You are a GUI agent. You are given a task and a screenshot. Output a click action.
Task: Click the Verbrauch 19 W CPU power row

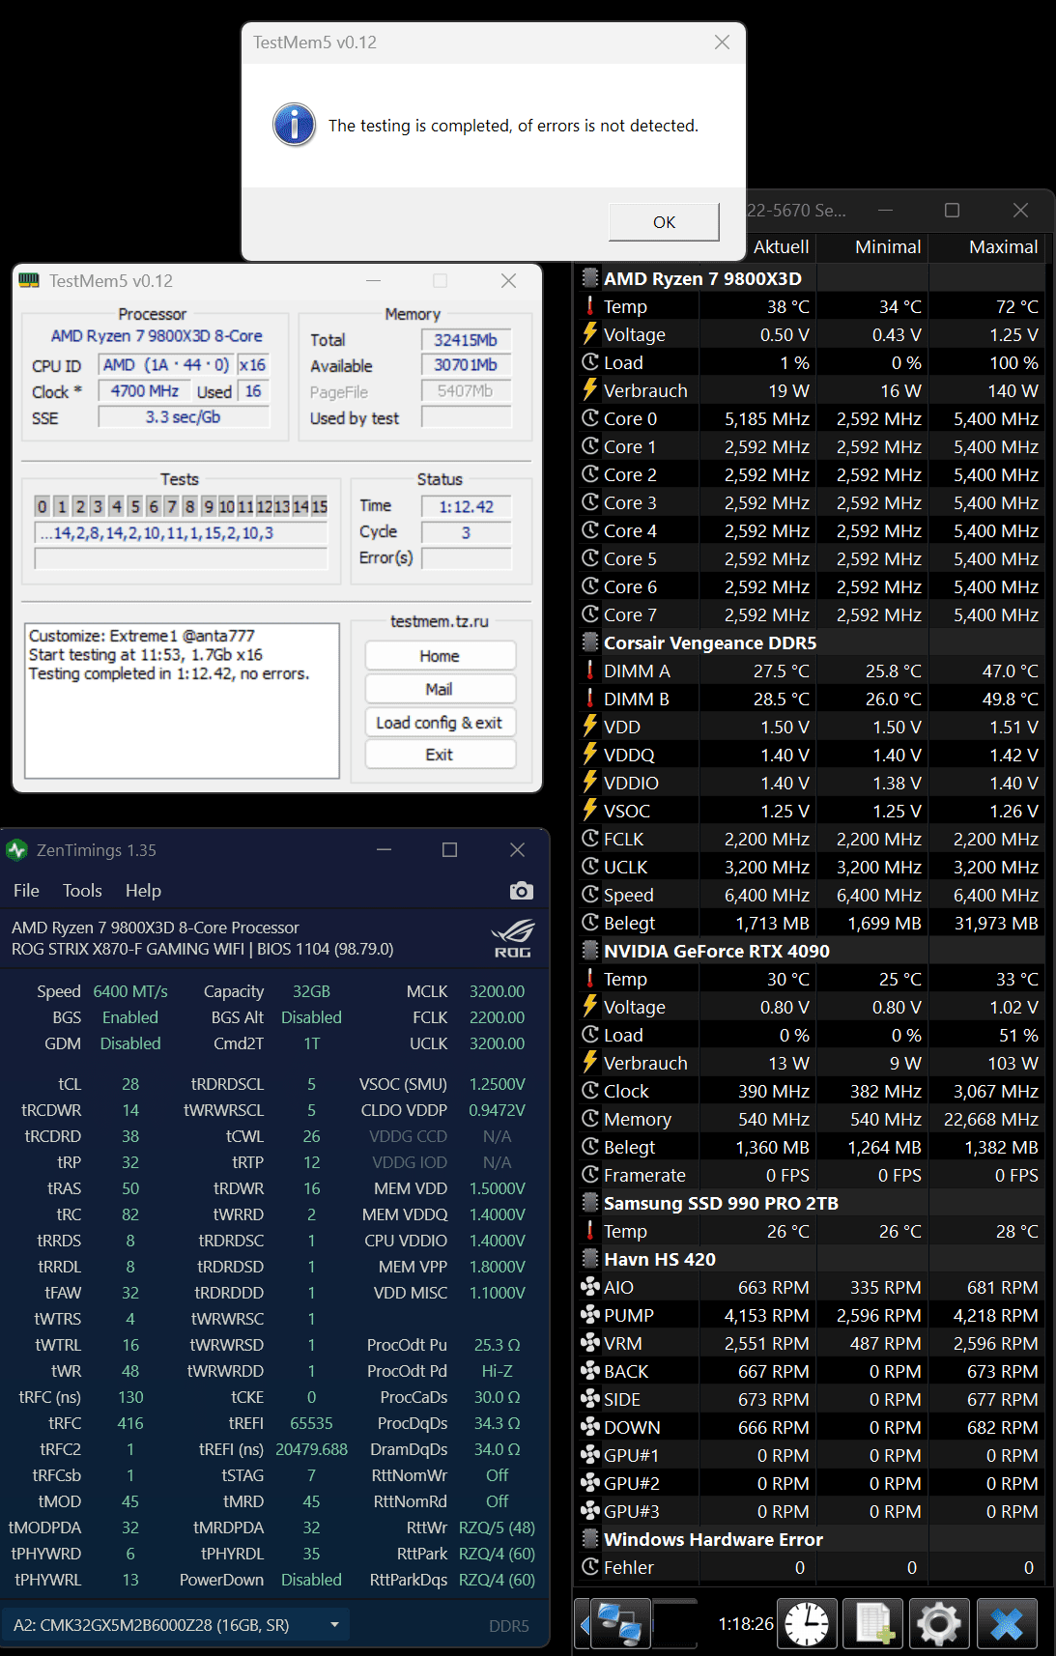click(812, 390)
